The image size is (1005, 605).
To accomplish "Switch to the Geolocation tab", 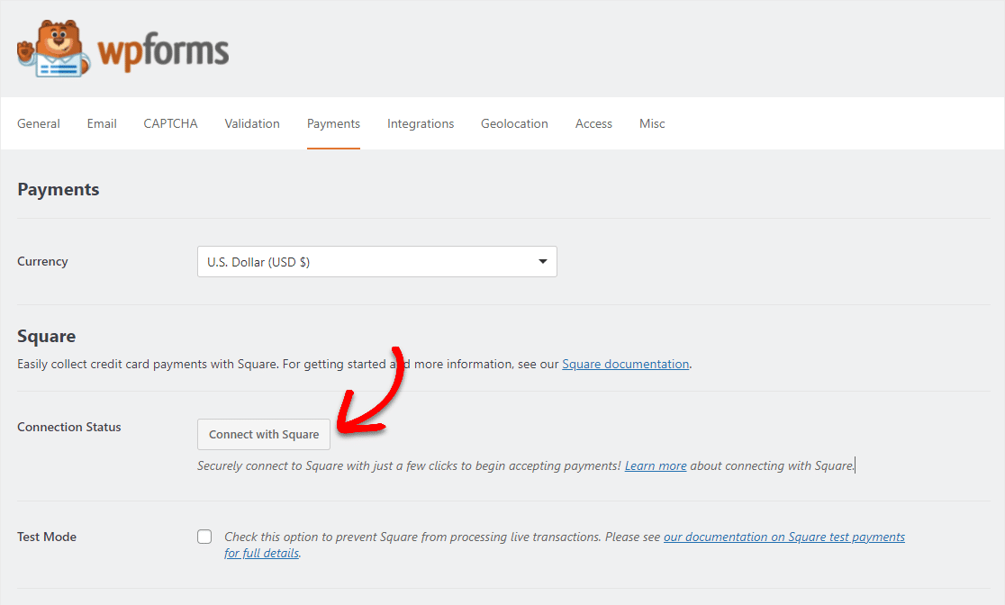I will [x=515, y=123].
